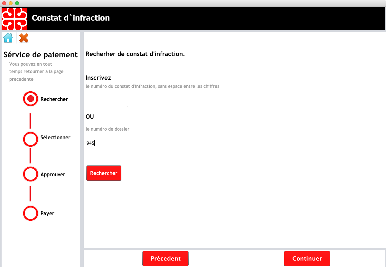This screenshot has width=386, height=267.
Task: Proceed with the Continuer button
Action: pyautogui.click(x=307, y=258)
